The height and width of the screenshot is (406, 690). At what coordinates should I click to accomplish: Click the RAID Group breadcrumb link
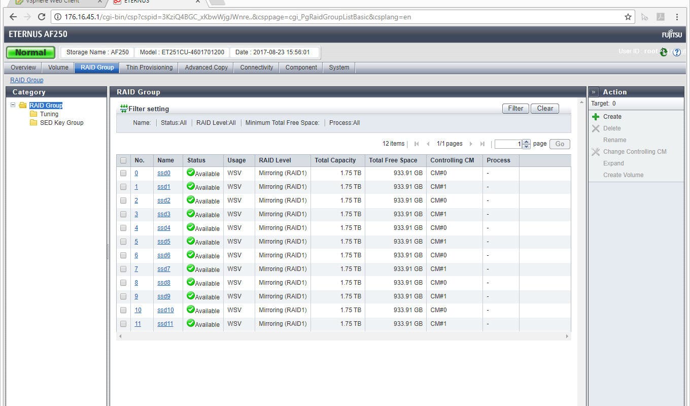(x=27, y=80)
